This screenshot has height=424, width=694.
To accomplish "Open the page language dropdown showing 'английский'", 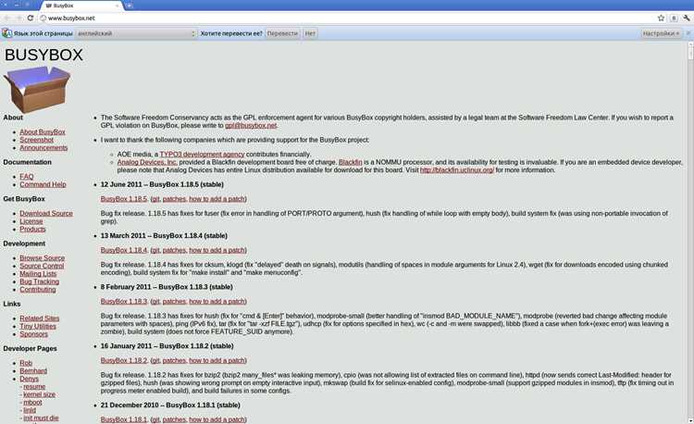I will [x=136, y=33].
